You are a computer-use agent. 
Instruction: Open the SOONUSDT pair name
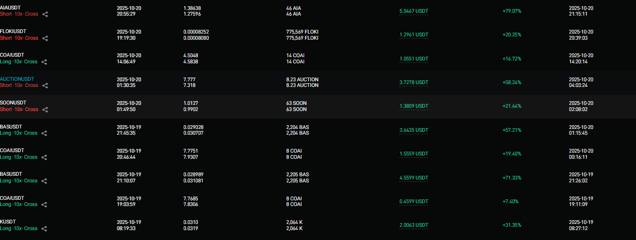pos(13,103)
